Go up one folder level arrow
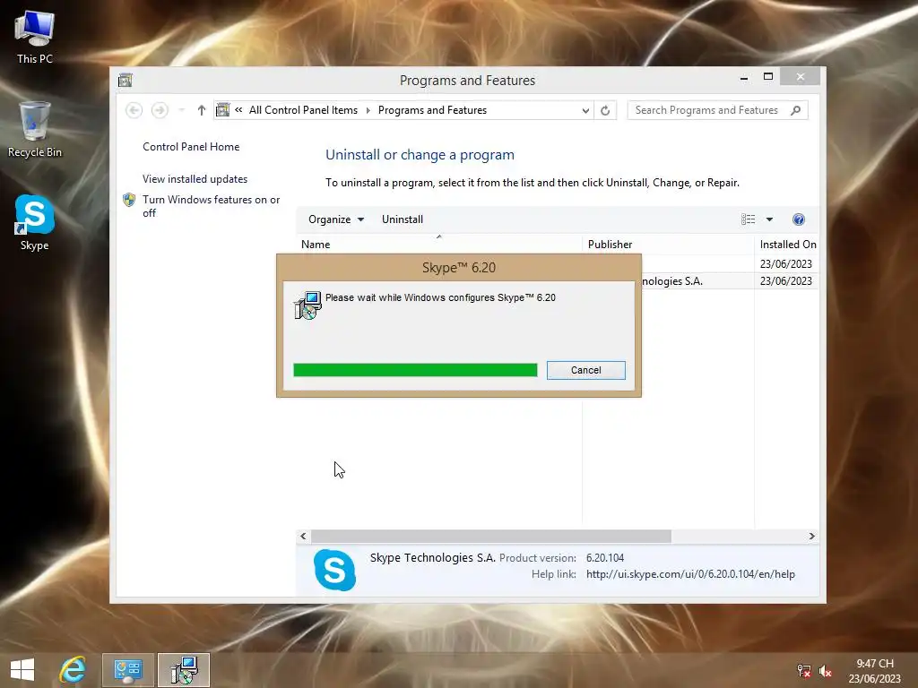 point(202,110)
